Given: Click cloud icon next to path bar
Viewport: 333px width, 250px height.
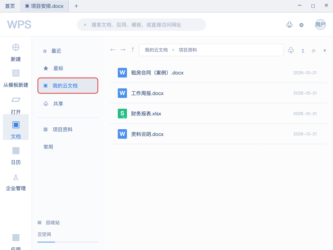Looking at the screenshot, I should pyautogui.click(x=291, y=50).
